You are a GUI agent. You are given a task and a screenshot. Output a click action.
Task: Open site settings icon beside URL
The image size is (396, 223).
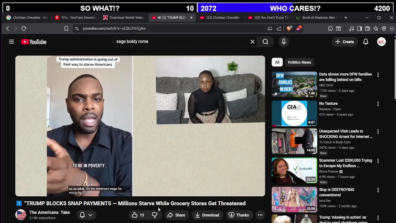coord(77,28)
